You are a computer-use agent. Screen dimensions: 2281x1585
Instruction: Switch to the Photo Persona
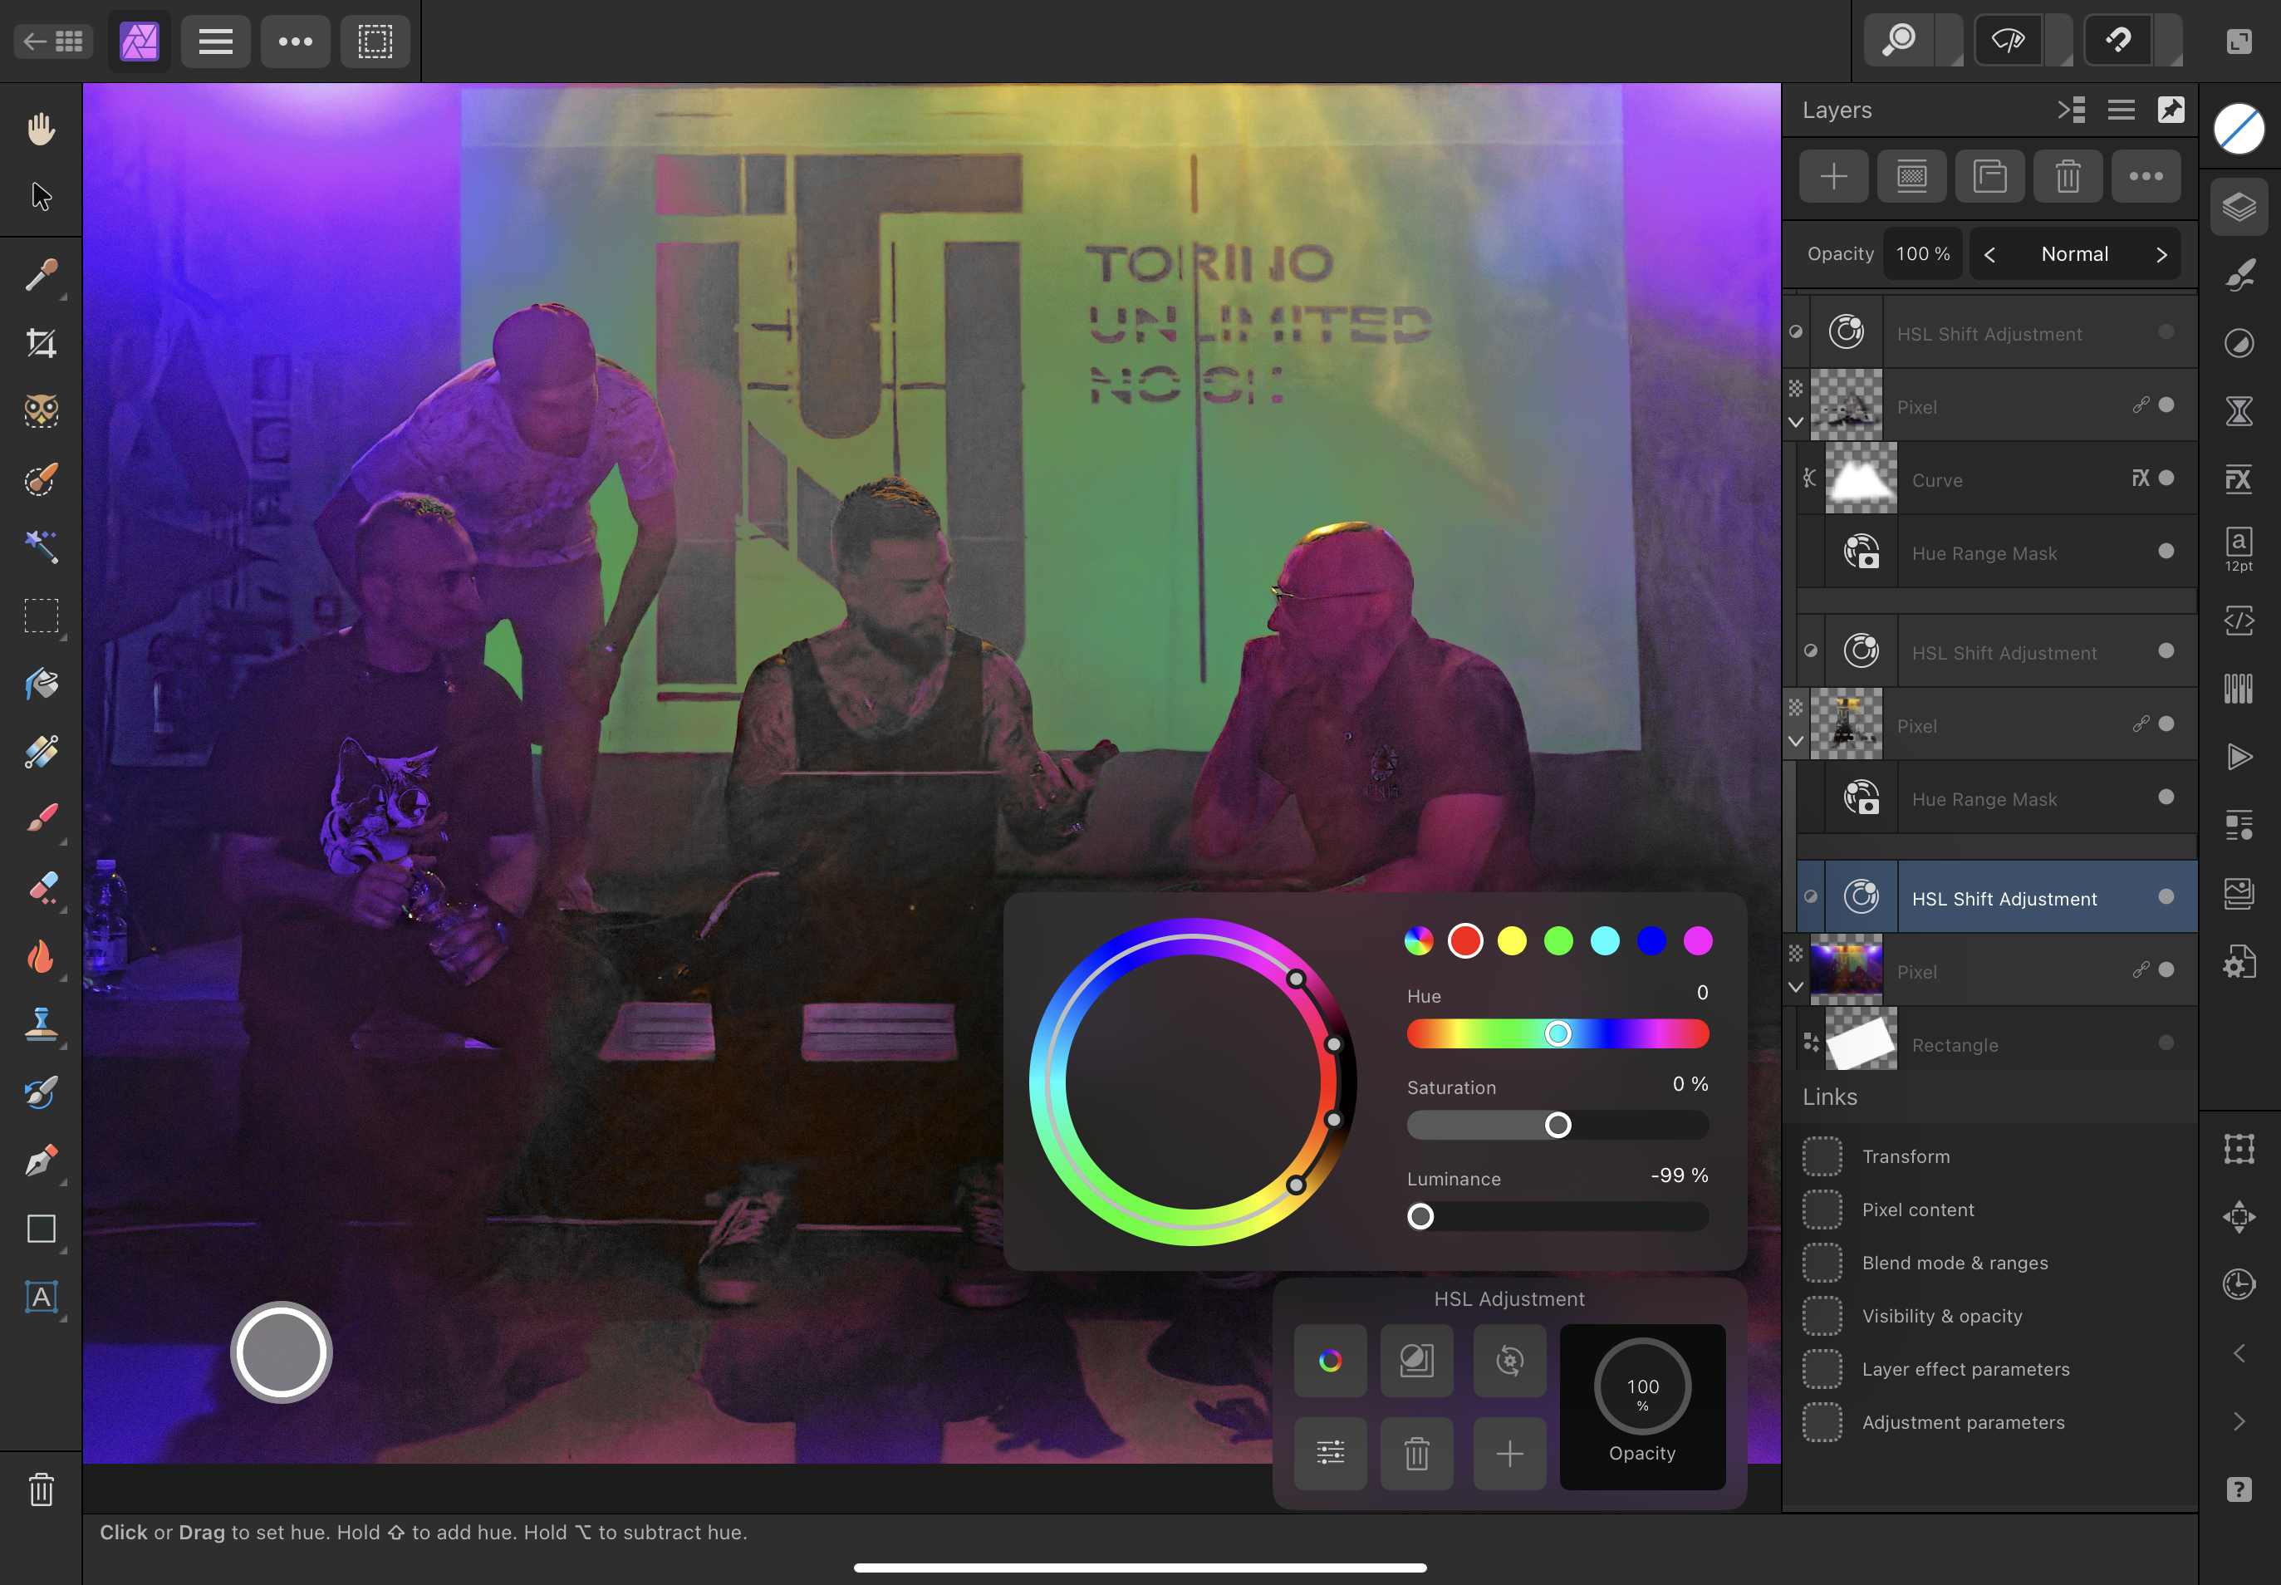click(x=139, y=41)
